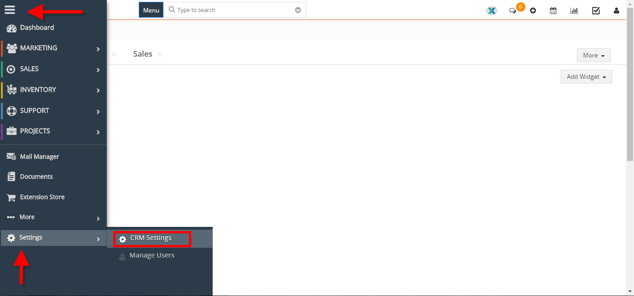The height and width of the screenshot is (296, 634).
Task: Open the Add Widget dropdown
Action: pyautogui.click(x=586, y=77)
